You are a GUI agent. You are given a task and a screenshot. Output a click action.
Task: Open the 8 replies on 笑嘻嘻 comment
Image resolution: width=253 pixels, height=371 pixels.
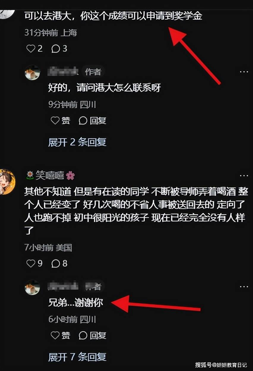pos(59,263)
